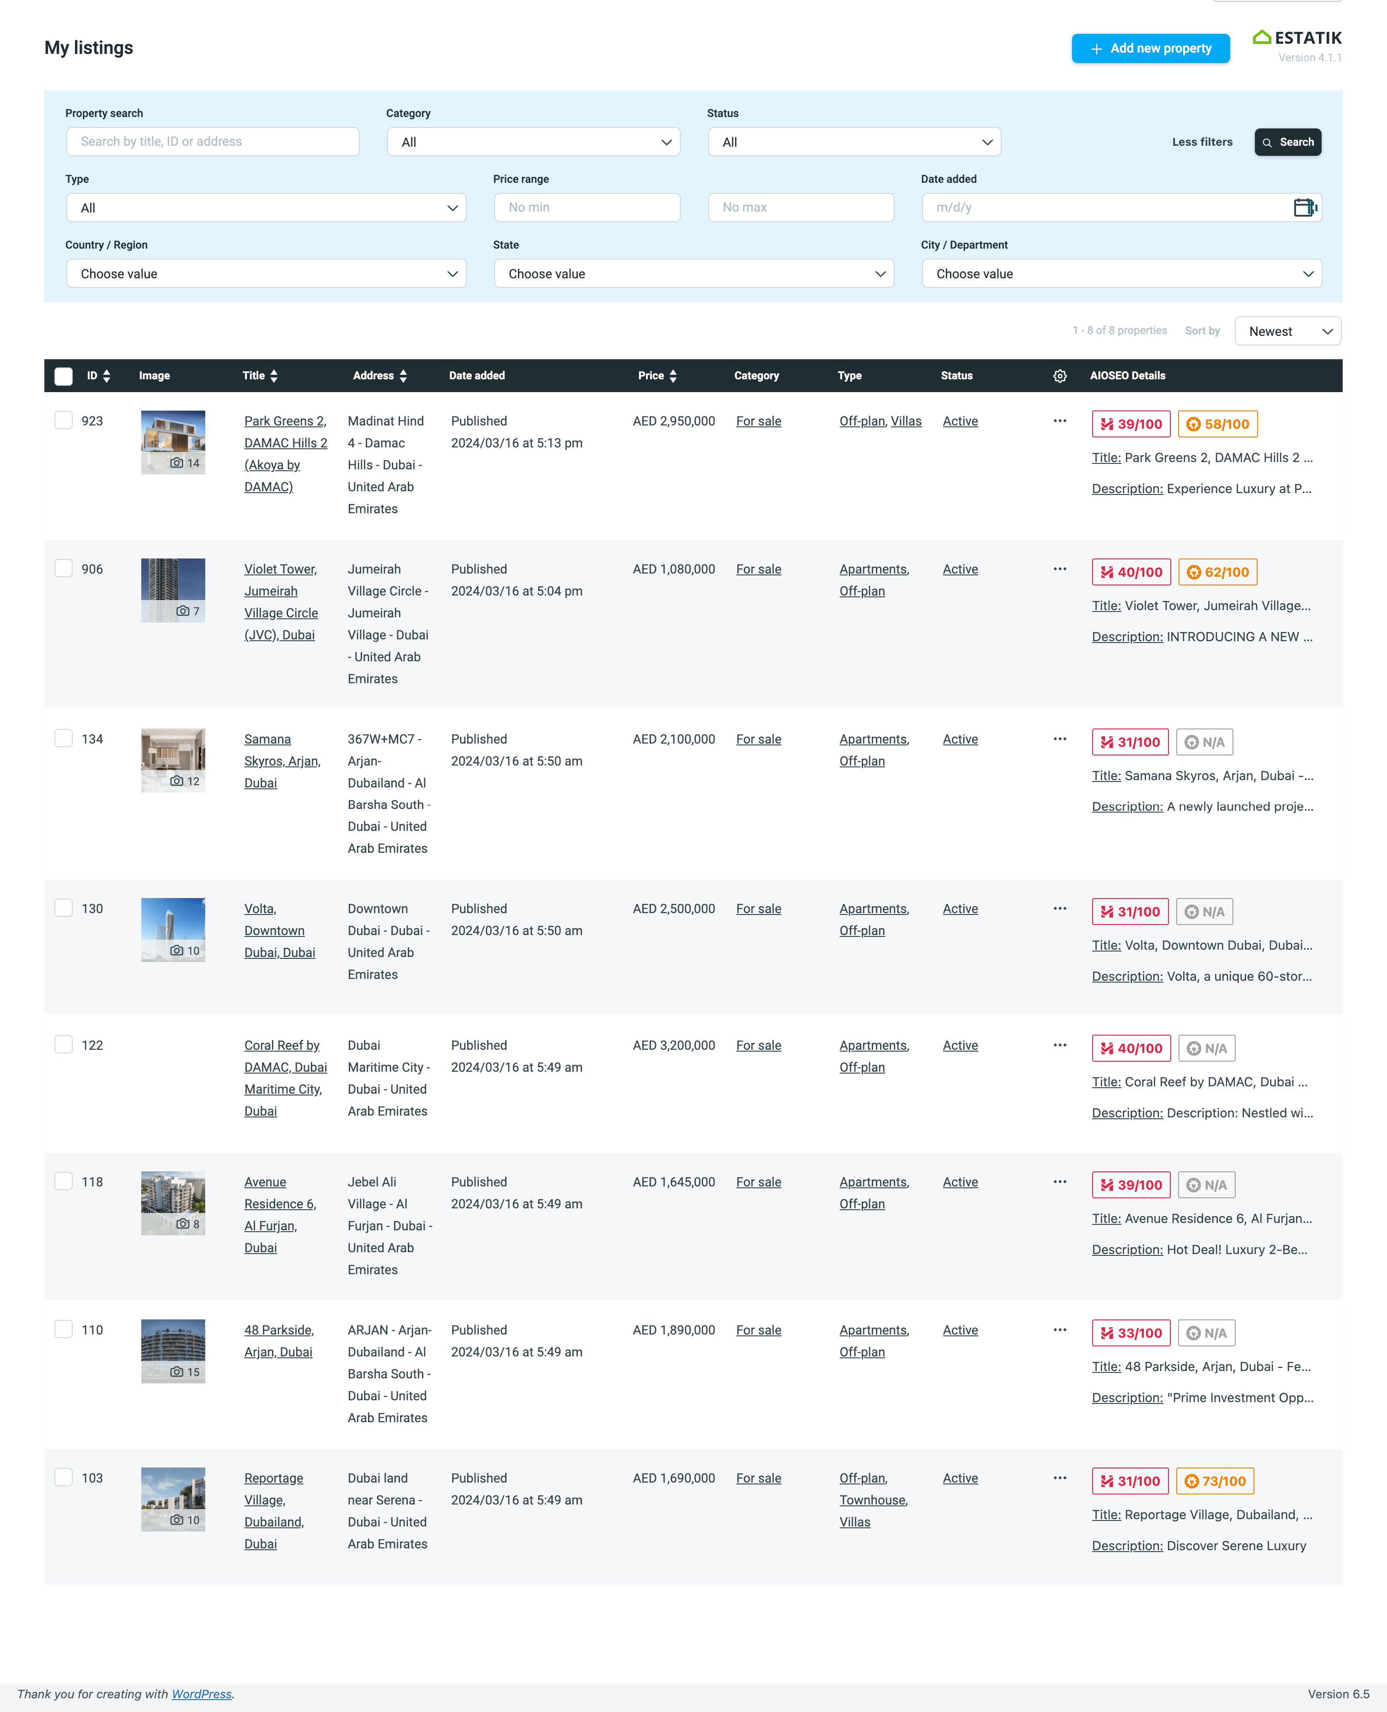Tick the checkbox for listing 110
This screenshot has width=1387, height=1712.
click(x=64, y=1329)
